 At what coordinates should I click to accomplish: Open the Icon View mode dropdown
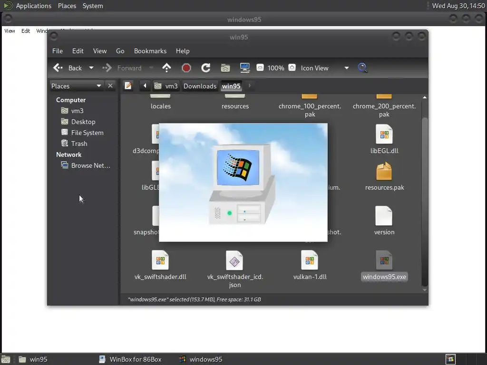point(324,68)
